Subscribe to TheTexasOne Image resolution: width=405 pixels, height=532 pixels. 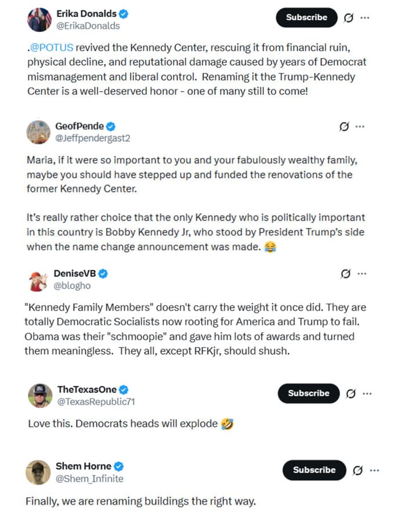click(x=308, y=394)
